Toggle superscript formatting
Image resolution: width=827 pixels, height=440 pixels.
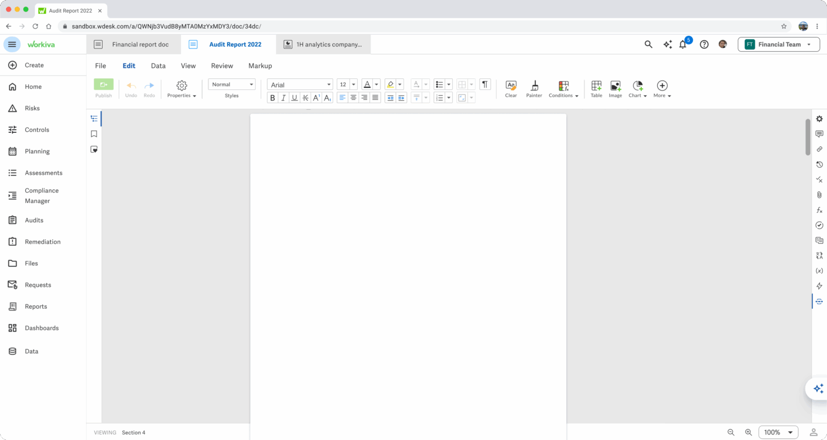tap(316, 98)
